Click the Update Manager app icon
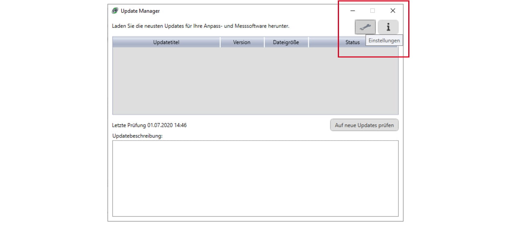The width and height of the screenshot is (511, 225). click(x=115, y=11)
